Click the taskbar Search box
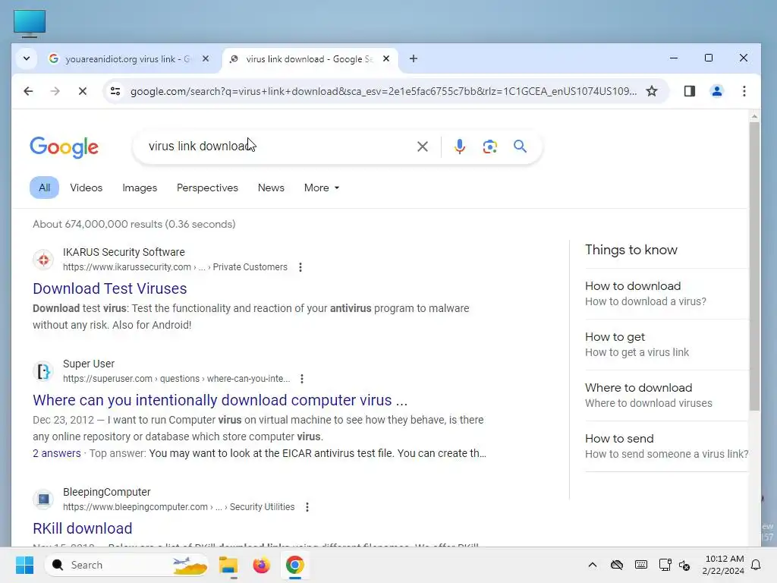Viewport: 777px width, 583px height. click(x=127, y=565)
